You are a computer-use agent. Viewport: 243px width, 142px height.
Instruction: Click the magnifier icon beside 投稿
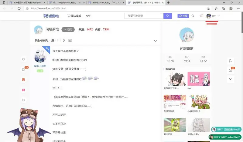click(x=193, y=16)
